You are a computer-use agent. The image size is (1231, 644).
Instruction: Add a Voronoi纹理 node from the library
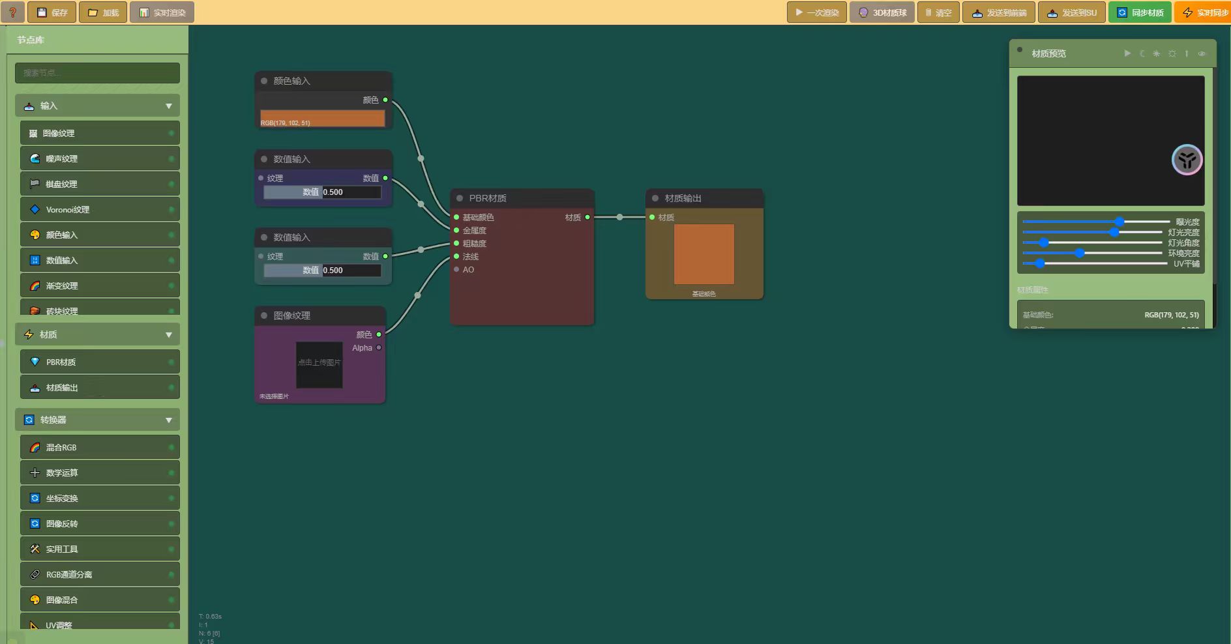coord(98,209)
